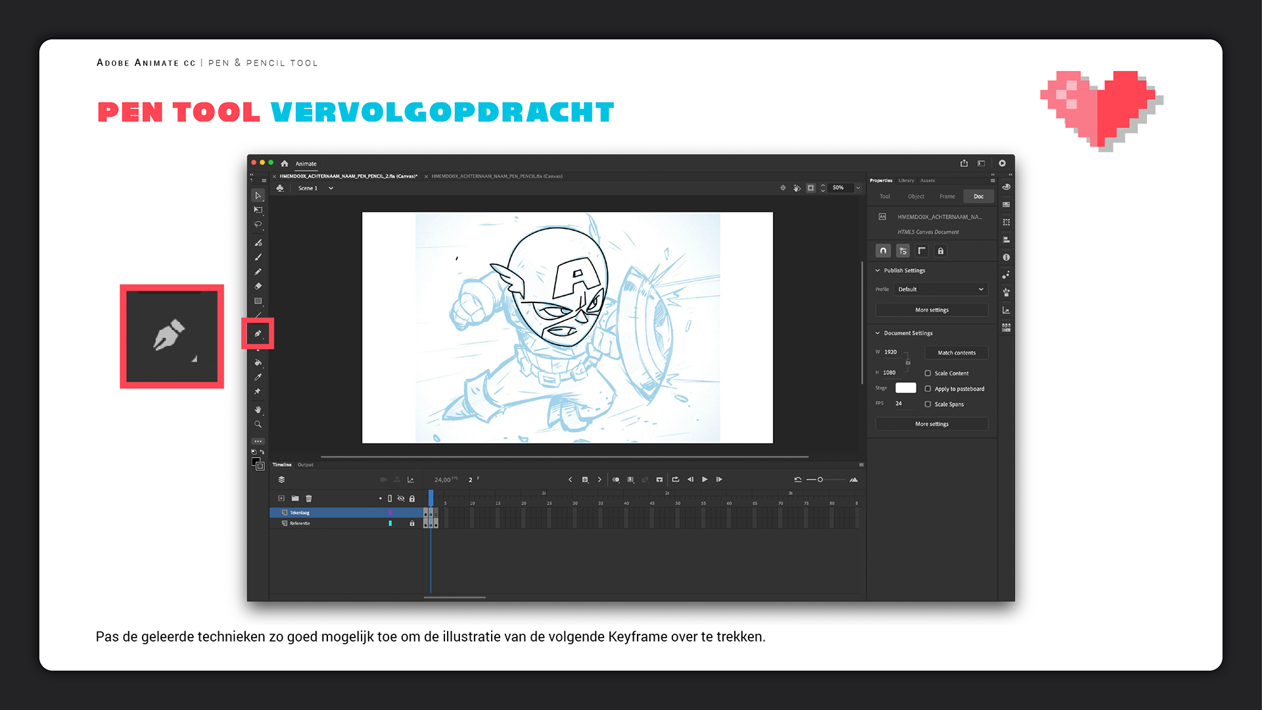Collapse the Publish Settings section
This screenshot has width=1262, height=710.
tap(877, 270)
